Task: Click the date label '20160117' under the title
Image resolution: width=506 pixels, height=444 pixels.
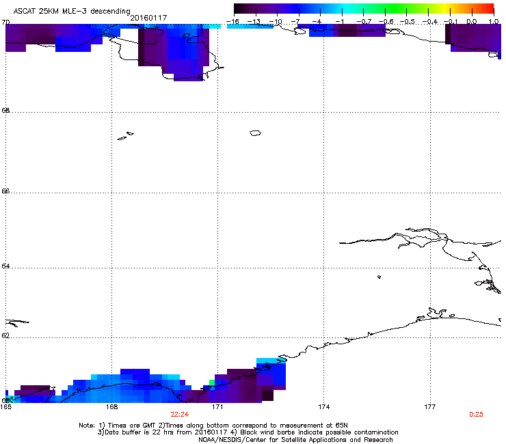Action: pos(148,18)
